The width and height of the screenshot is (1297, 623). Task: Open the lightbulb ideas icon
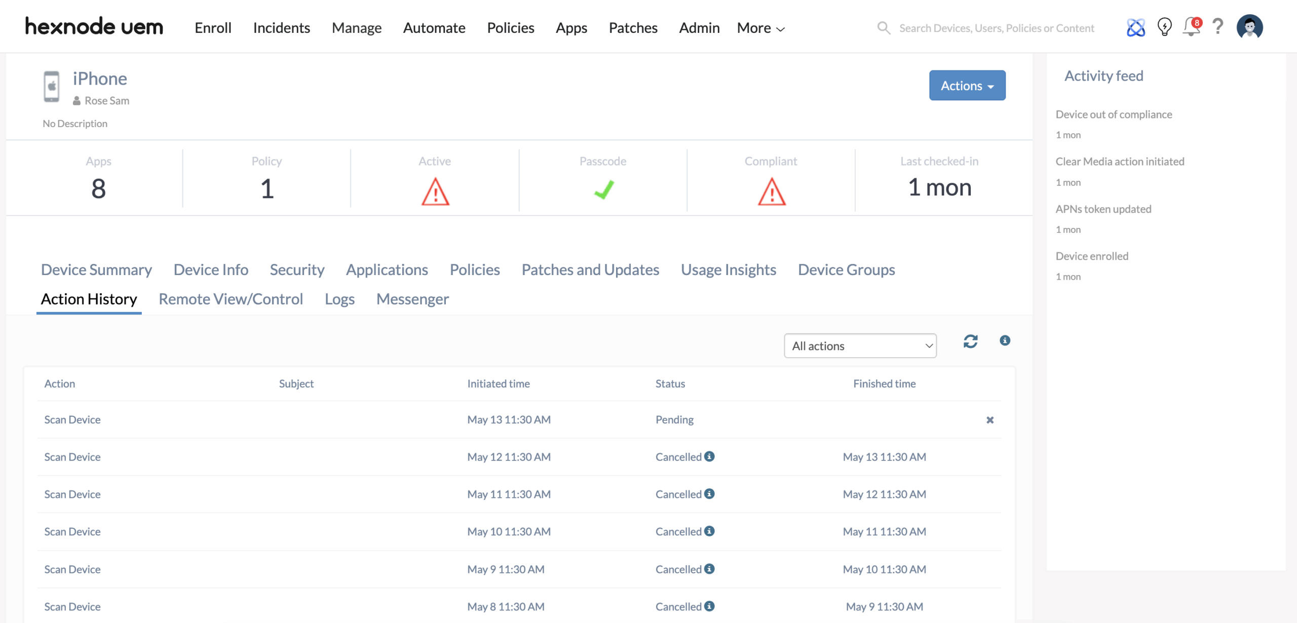[1164, 27]
